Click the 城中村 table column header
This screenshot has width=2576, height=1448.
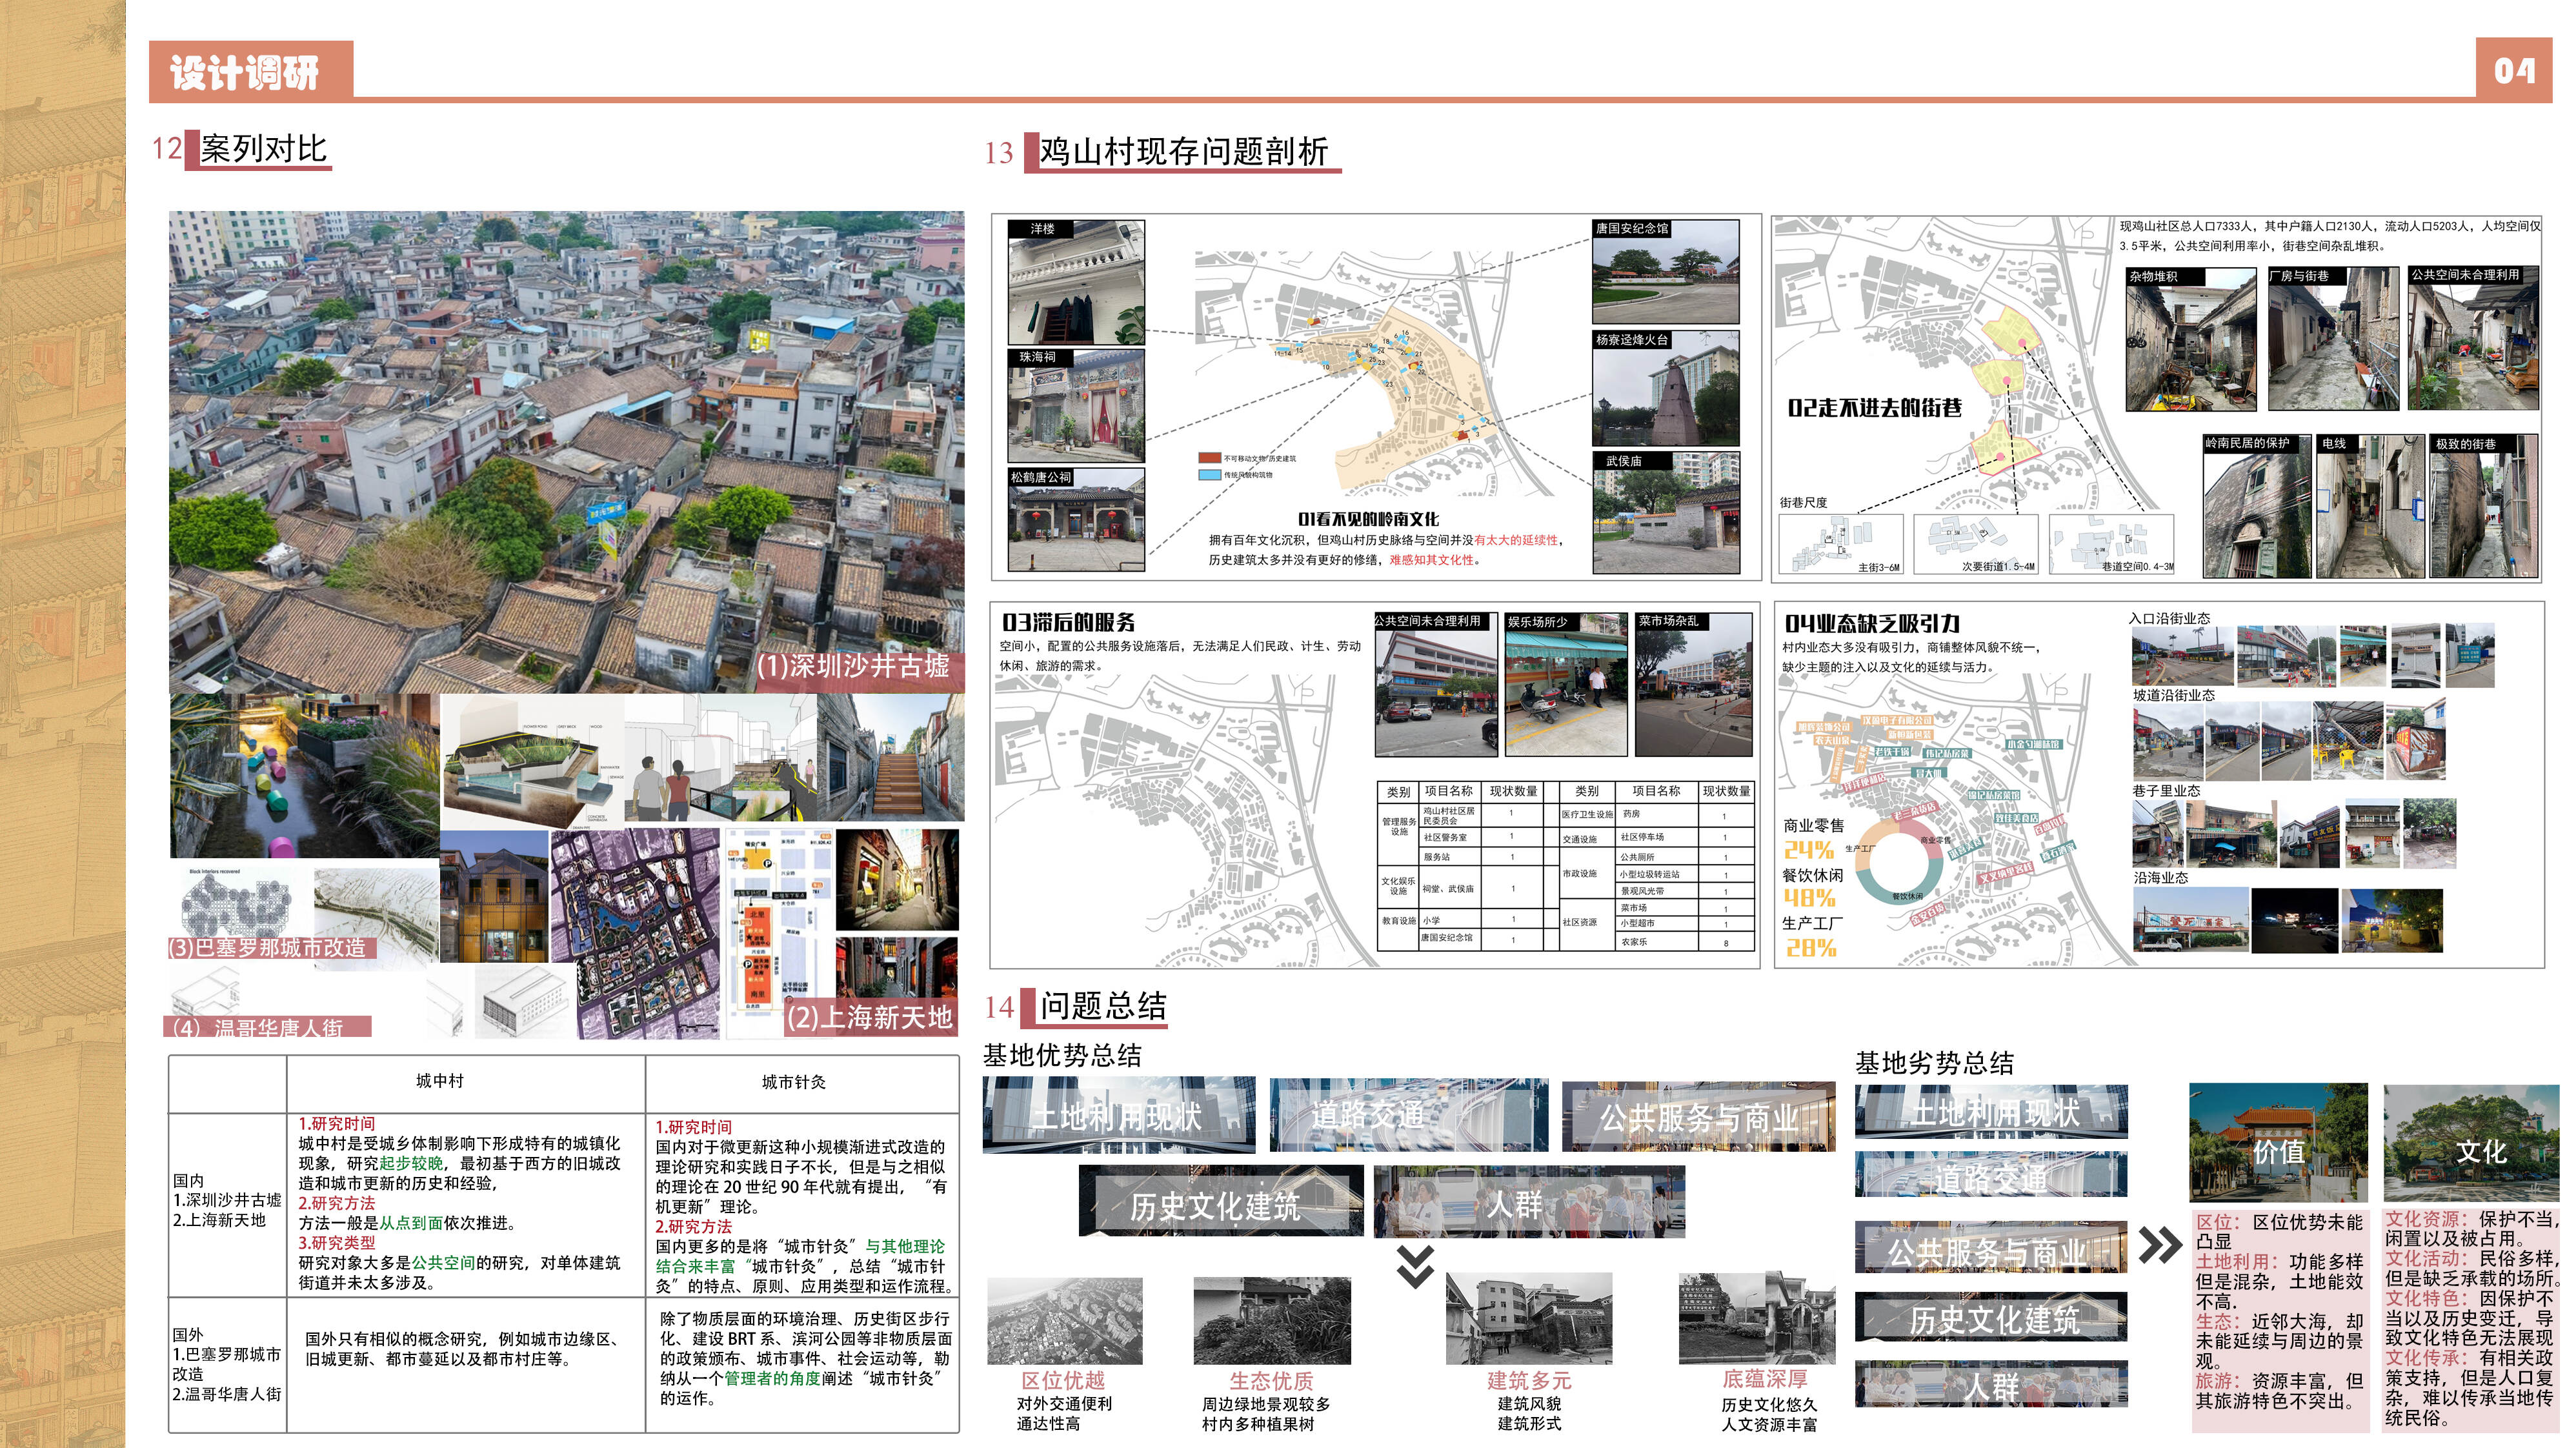click(x=440, y=1081)
